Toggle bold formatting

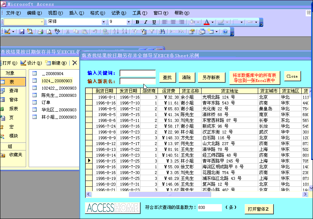(x=137, y=22)
